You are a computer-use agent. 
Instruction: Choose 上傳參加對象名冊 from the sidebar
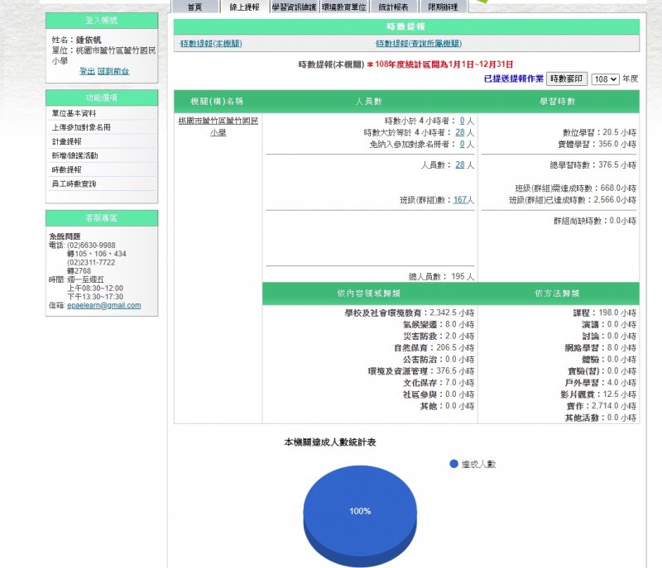pyautogui.click(x=81, y=127)
